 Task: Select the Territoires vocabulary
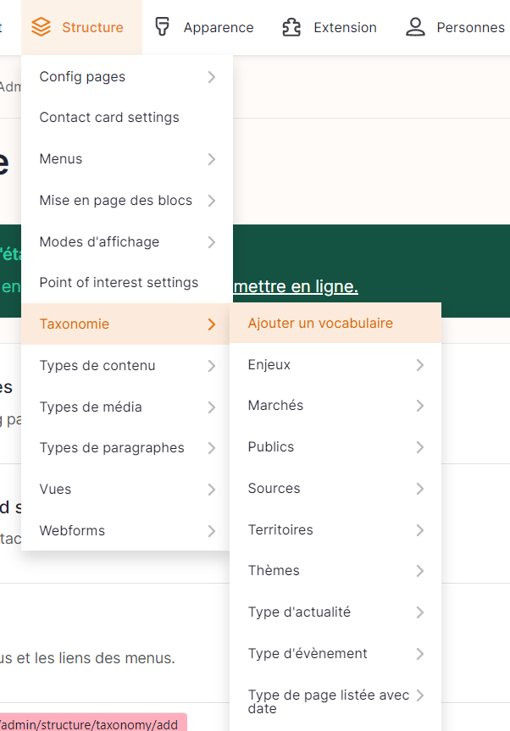(280, 530)
